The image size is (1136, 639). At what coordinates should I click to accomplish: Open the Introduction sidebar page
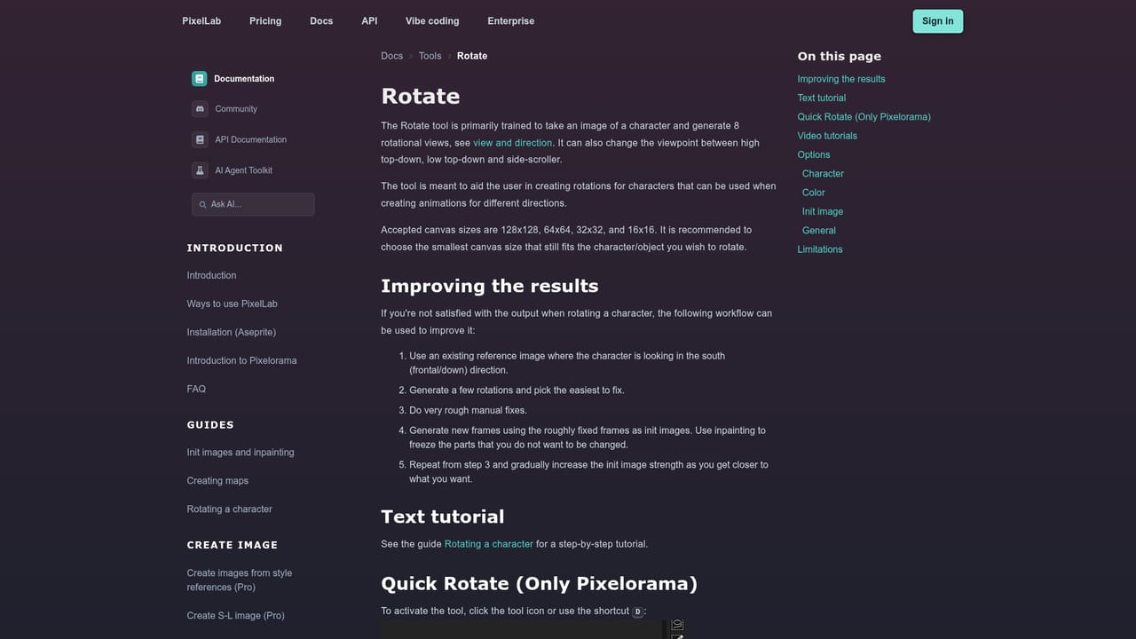[211, 275]
